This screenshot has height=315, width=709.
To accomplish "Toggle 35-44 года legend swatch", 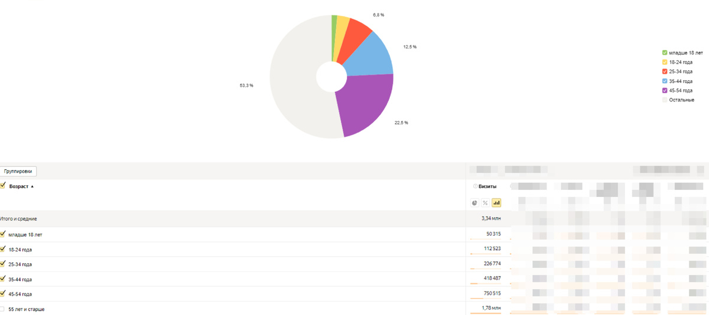I will [665, 81].
